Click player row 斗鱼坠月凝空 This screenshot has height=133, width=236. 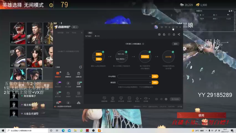click(x=32, y=113)
